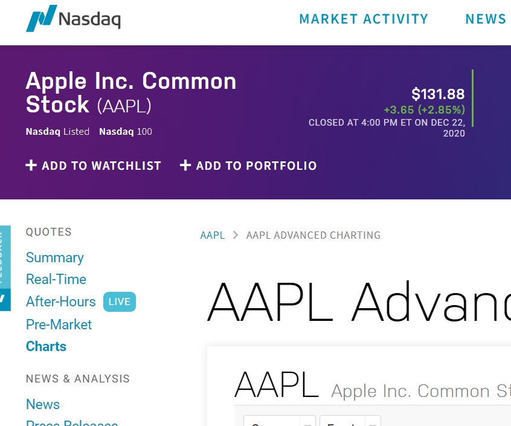Screen dimensions: 511x426
Task: Open the first chart toolbar dropdown
Action: point(280,421)
